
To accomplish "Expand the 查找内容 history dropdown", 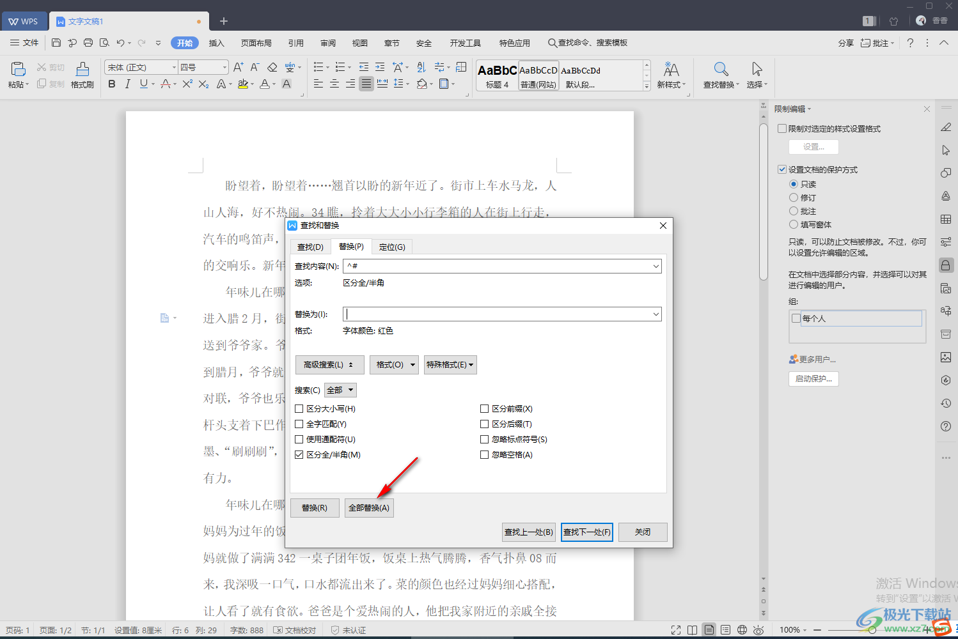I will click(x=656, y=266).
